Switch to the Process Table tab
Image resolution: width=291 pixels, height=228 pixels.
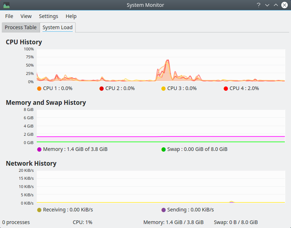pos(21,27)
